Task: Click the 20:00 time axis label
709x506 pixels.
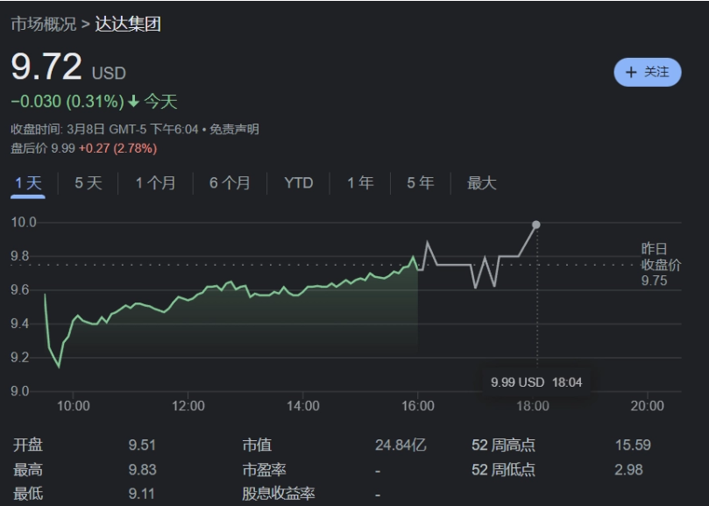Action: (648, 405)
